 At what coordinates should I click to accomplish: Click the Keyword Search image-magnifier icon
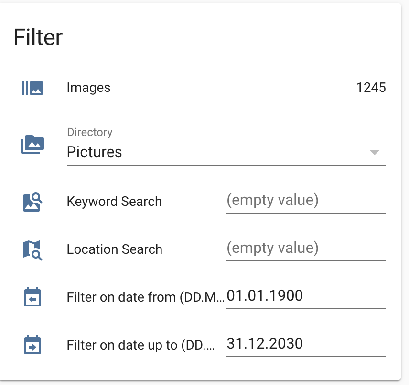click(x=32, y=201)
